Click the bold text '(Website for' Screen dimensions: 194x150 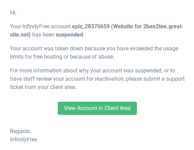click(127, 27)
